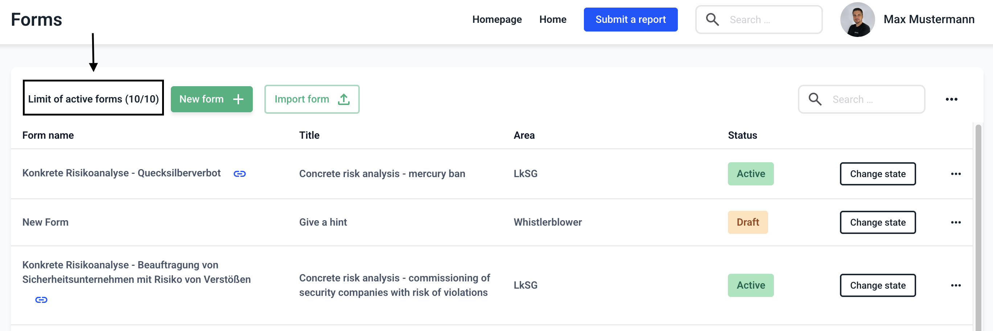This screenshot has width=993, height=331.
Task: Open three-dot menu for New Form row
Action: coord(955,222)
